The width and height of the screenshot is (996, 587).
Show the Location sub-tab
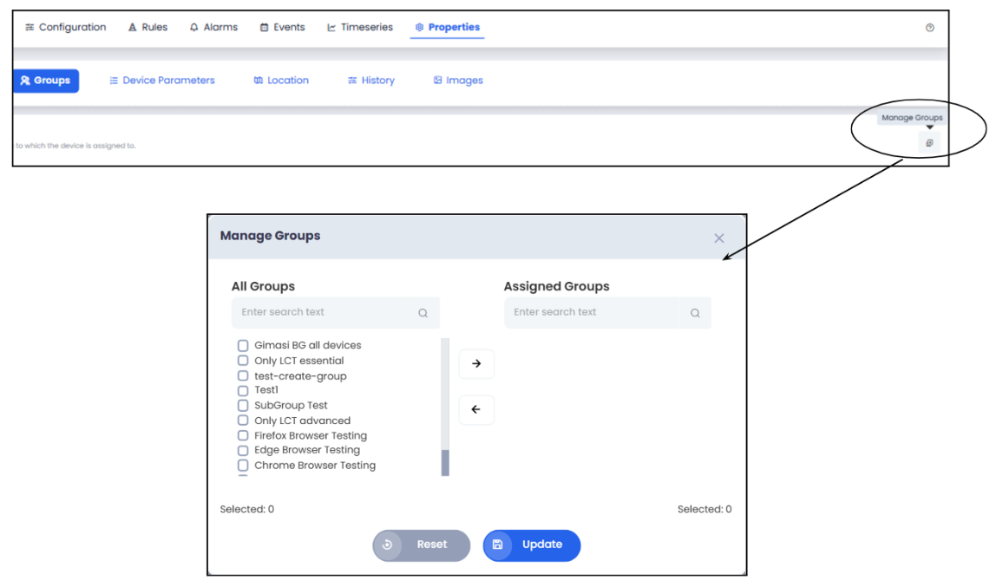[281, 81]
